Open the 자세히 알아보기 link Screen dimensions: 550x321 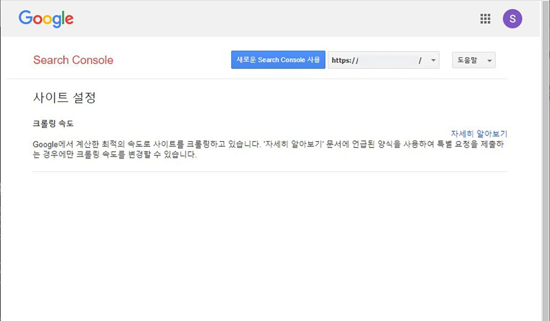[479, 134]
